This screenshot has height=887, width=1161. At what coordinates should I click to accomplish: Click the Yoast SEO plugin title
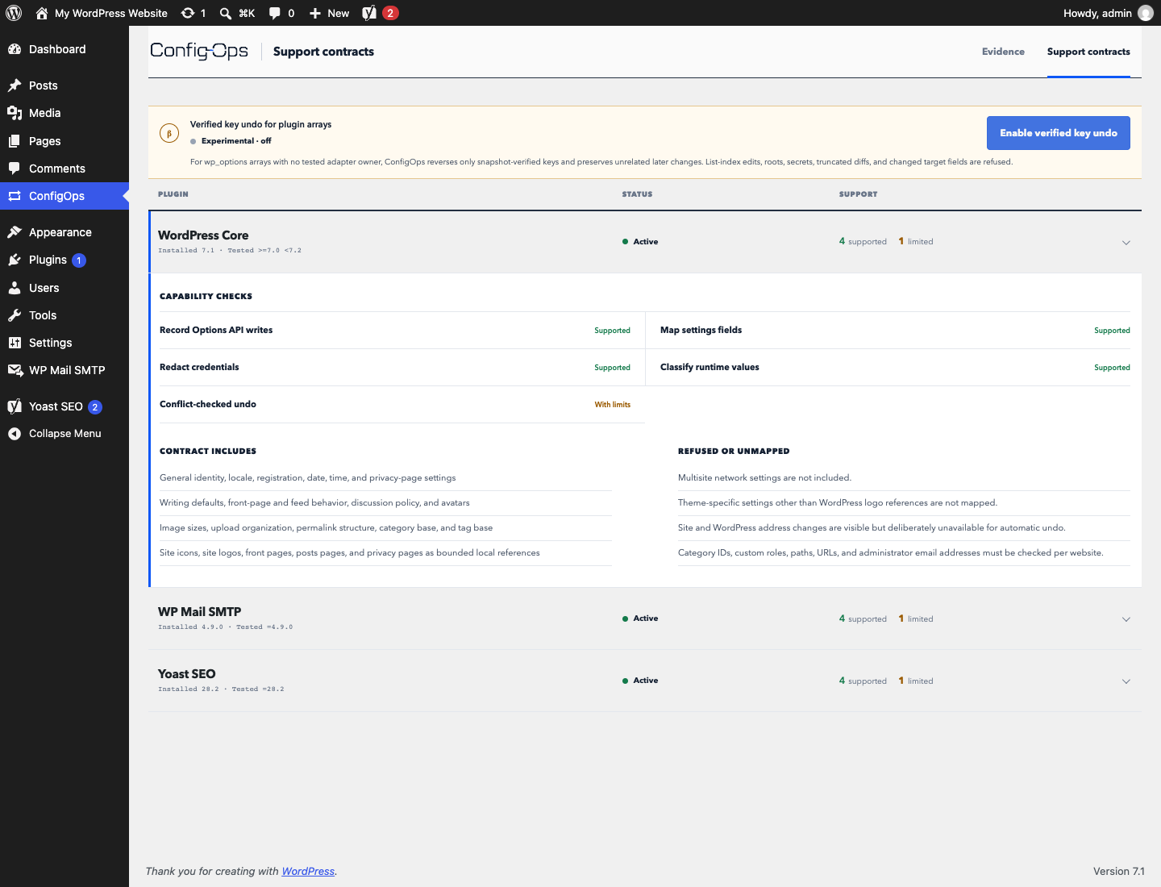tap(187, 674)
